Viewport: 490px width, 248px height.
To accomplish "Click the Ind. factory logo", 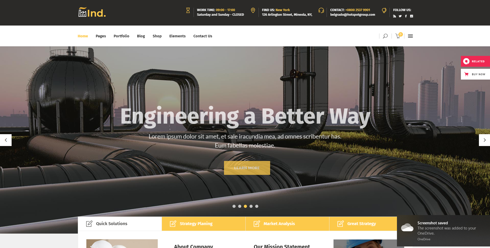I will click(x=92, y=12).
